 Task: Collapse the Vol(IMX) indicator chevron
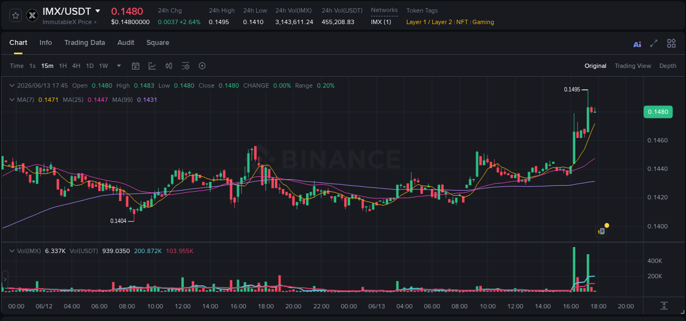(13, 251)
